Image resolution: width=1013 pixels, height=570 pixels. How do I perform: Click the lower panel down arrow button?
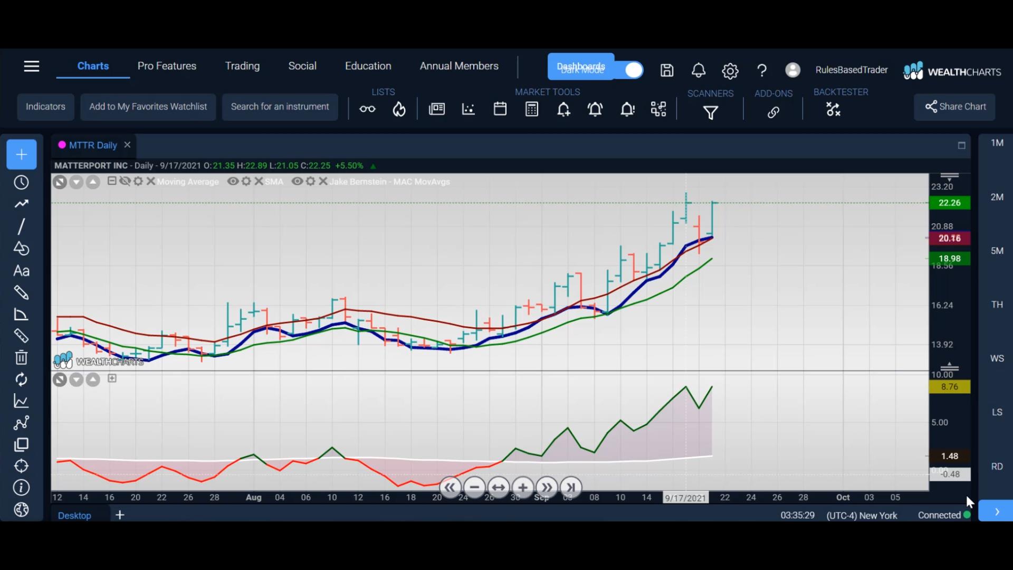coord(77,380)
